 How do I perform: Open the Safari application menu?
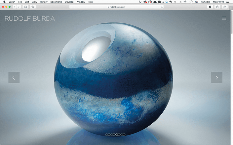tap(12, 2)
